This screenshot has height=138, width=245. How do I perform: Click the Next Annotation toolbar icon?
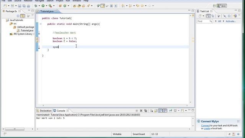pyautogui.click(x=123, y=6)
